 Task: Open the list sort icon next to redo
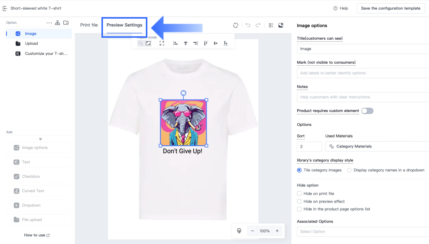pos(271,25)
